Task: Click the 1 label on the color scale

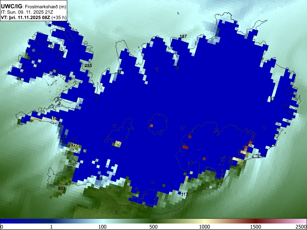Action: click(51, 227)
